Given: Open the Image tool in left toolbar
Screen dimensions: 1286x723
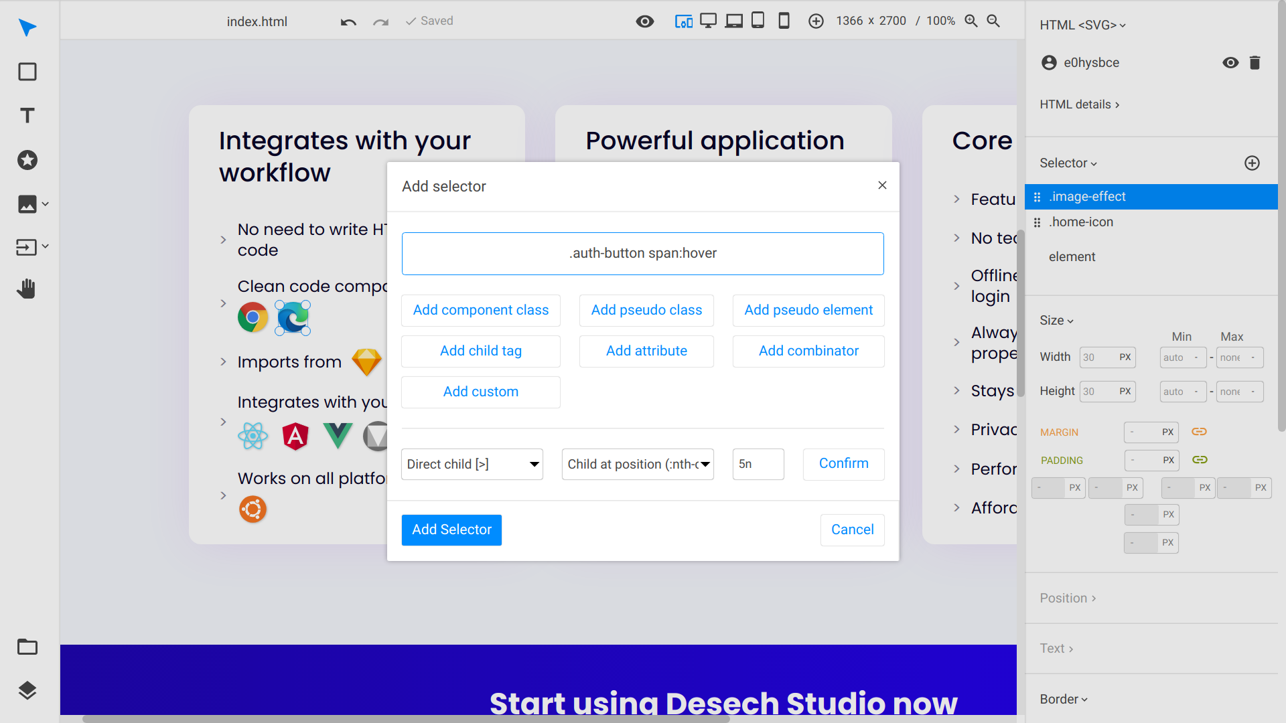Looking at the screenshot, I should point(27,204).
